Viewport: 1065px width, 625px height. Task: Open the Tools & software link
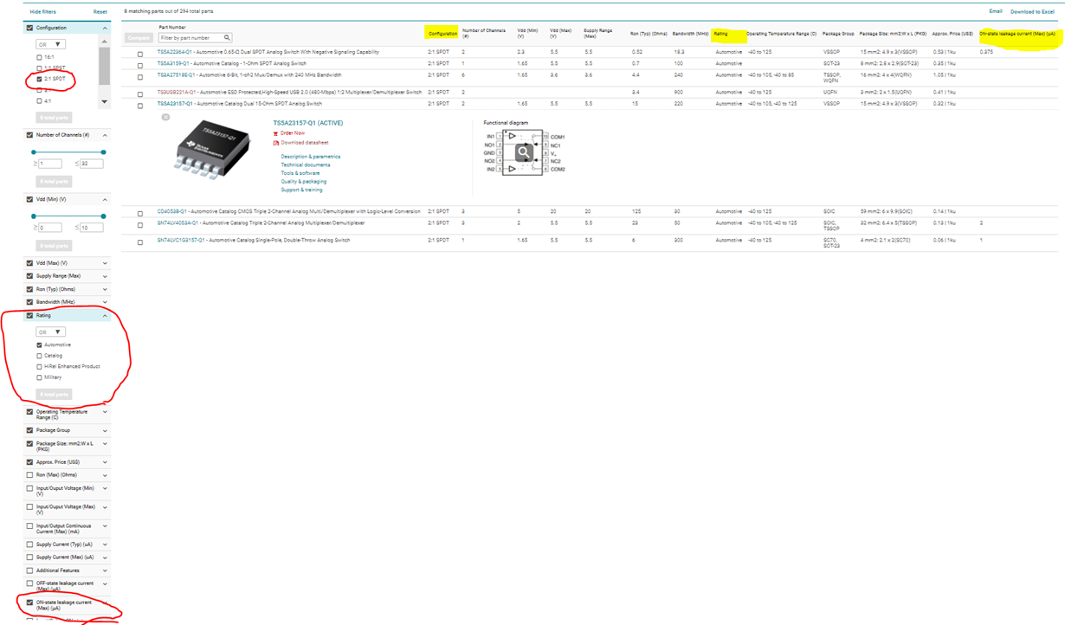[300, 173]
